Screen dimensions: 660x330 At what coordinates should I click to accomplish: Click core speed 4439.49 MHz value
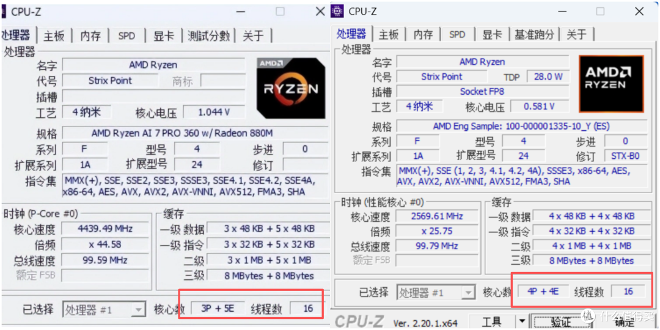click(105, 229)
